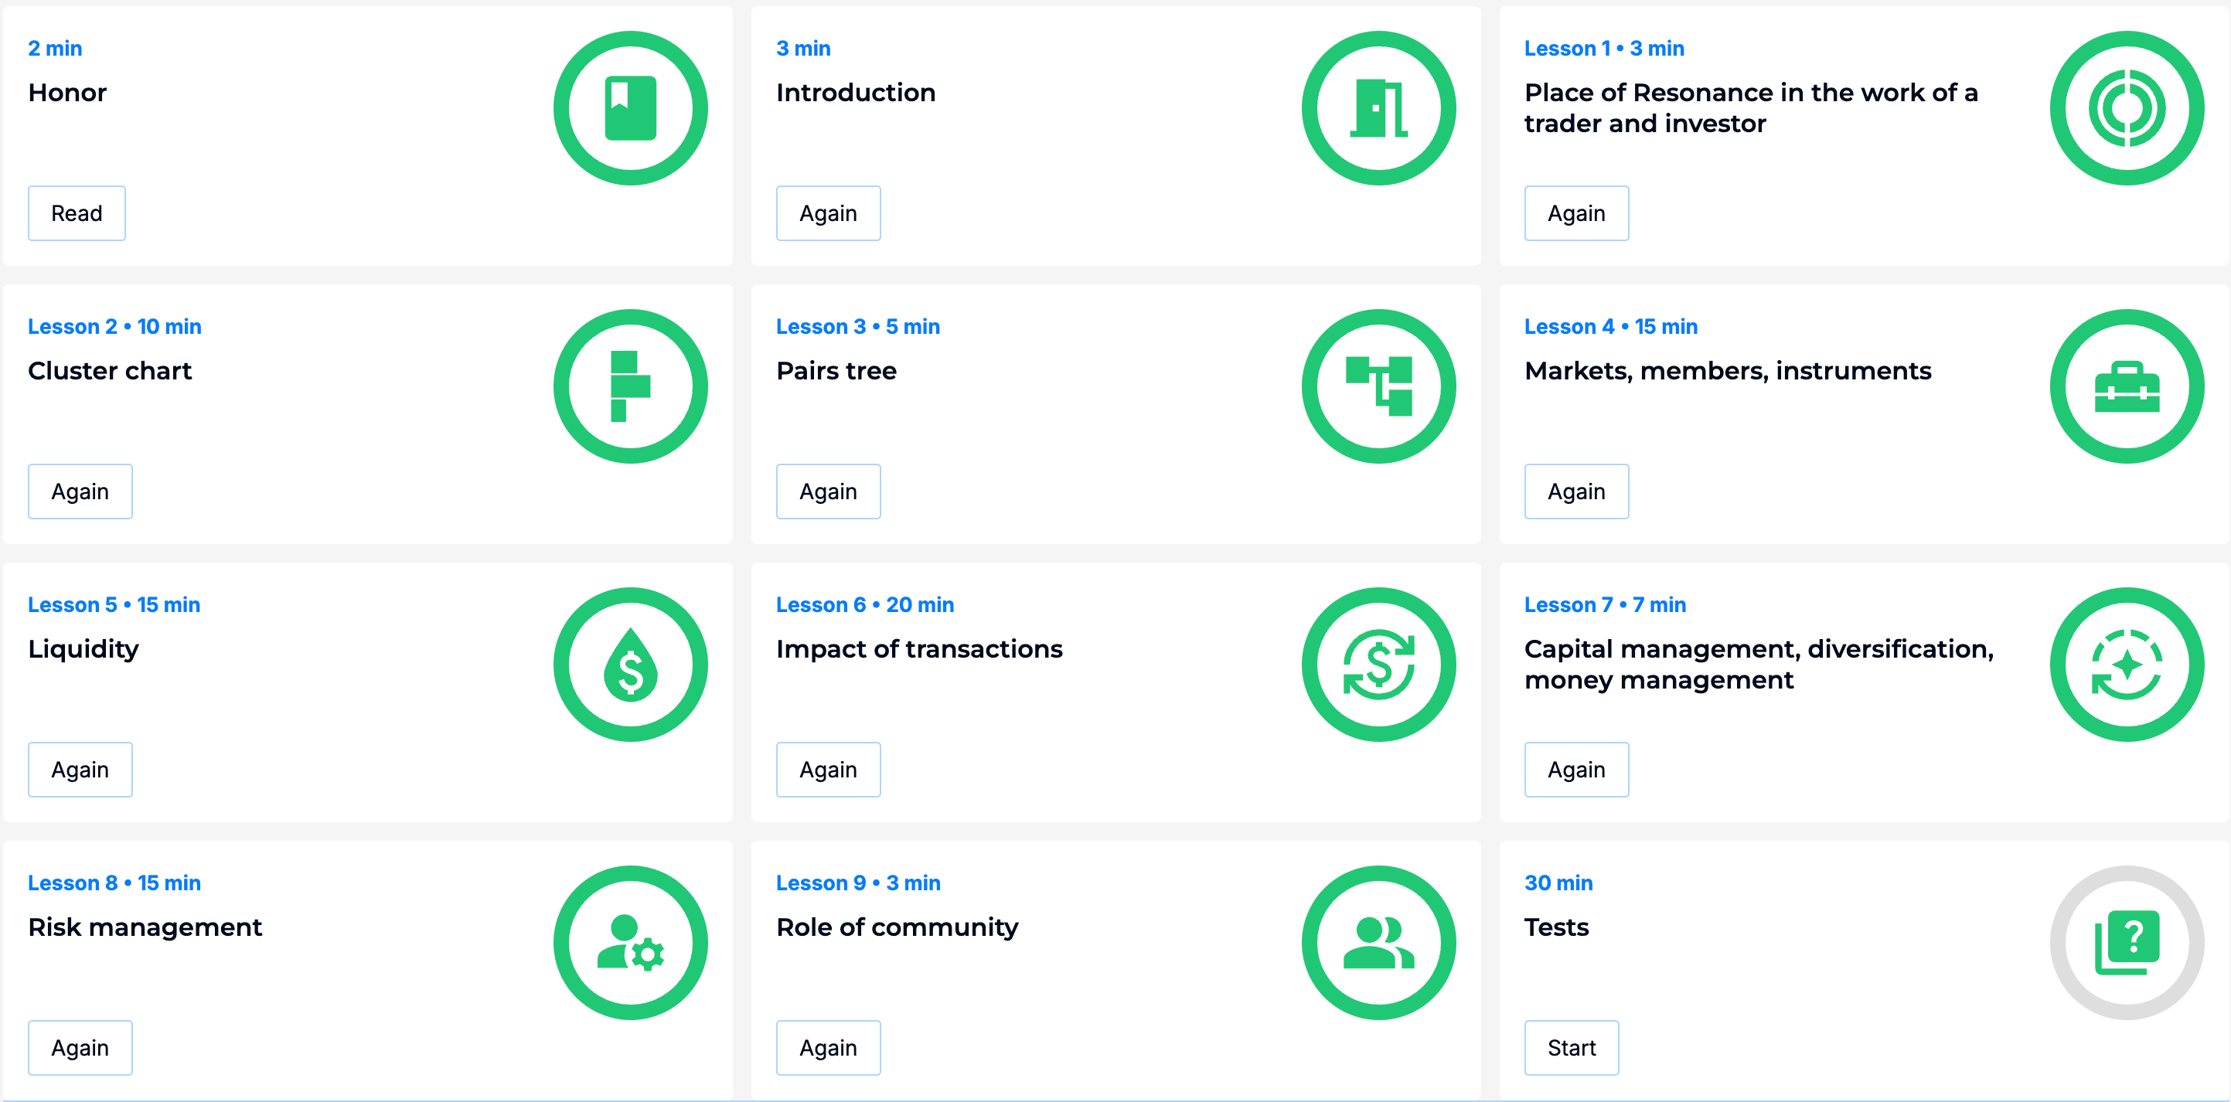Screen dimensions: 2231x1102
Task: Open the Cluster chart icon
Action: click(631, 386)
